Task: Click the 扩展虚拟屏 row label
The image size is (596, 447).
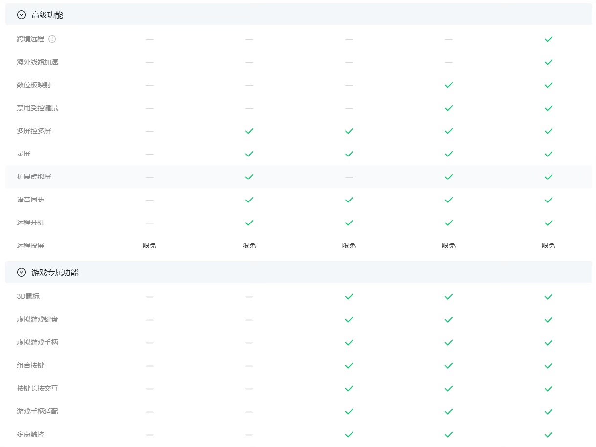Action: click(x=34, y=177)
